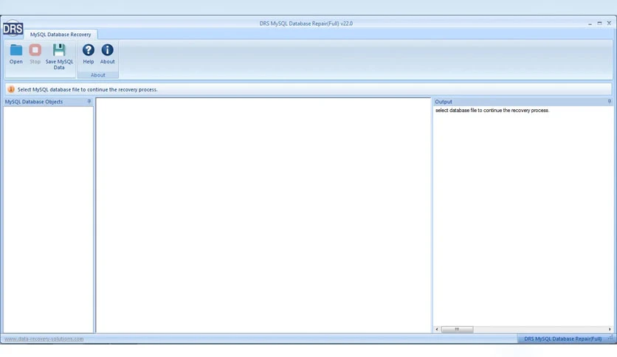Switch to MySQL Database Recovery tab

(61, 34)
